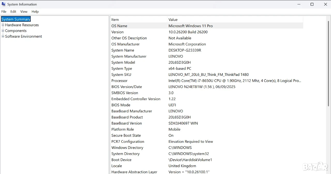Select System Summary in the tree
The width and height of the screenshot is (331, 174).
pyautogui.click(x=16, y=19)
